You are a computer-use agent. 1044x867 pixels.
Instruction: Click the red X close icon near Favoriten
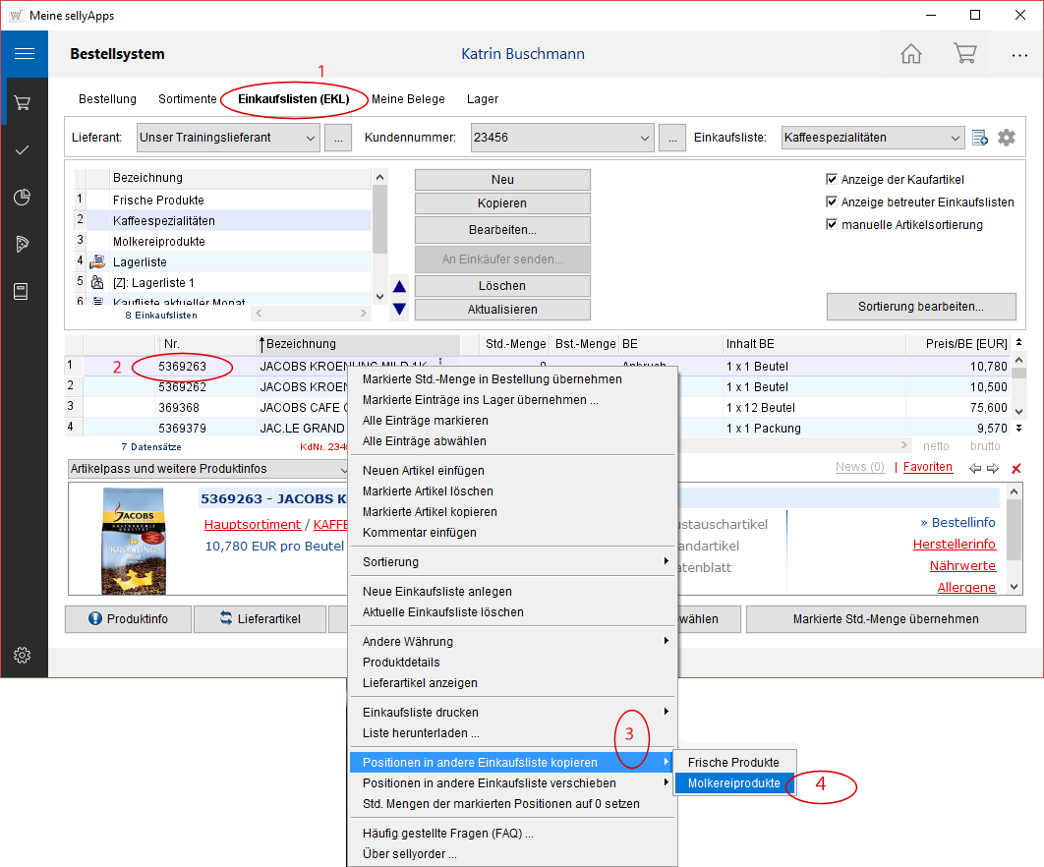coord(1016,469)
